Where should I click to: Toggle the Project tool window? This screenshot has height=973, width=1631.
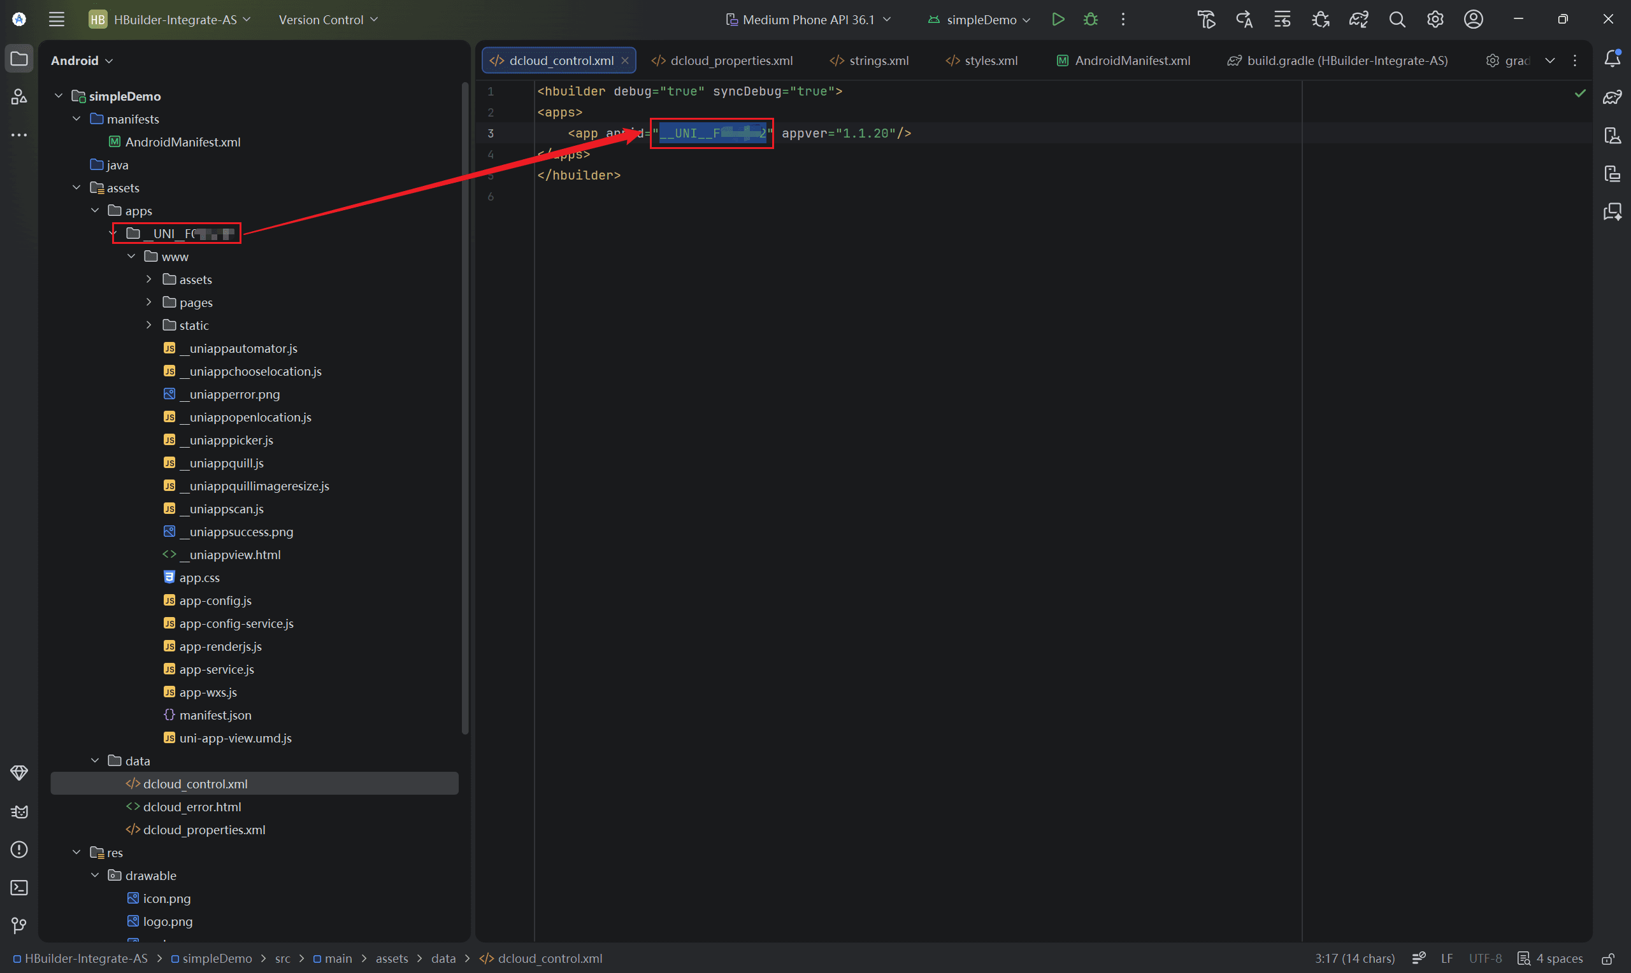pos(19,59)
